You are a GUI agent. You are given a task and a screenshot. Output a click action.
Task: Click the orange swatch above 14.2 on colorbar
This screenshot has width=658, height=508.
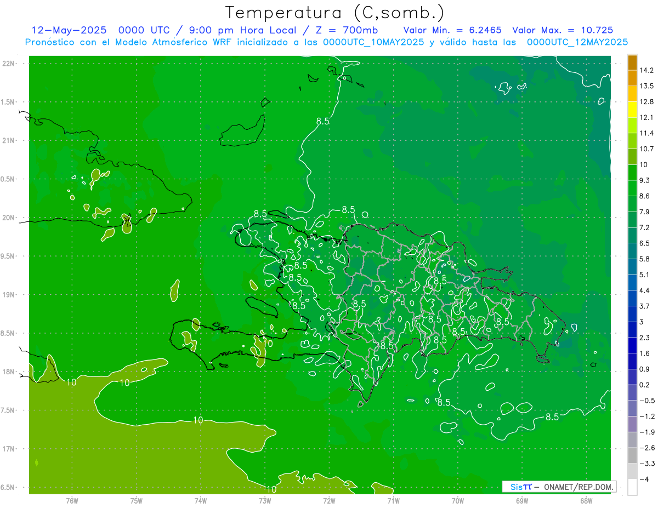632,62
